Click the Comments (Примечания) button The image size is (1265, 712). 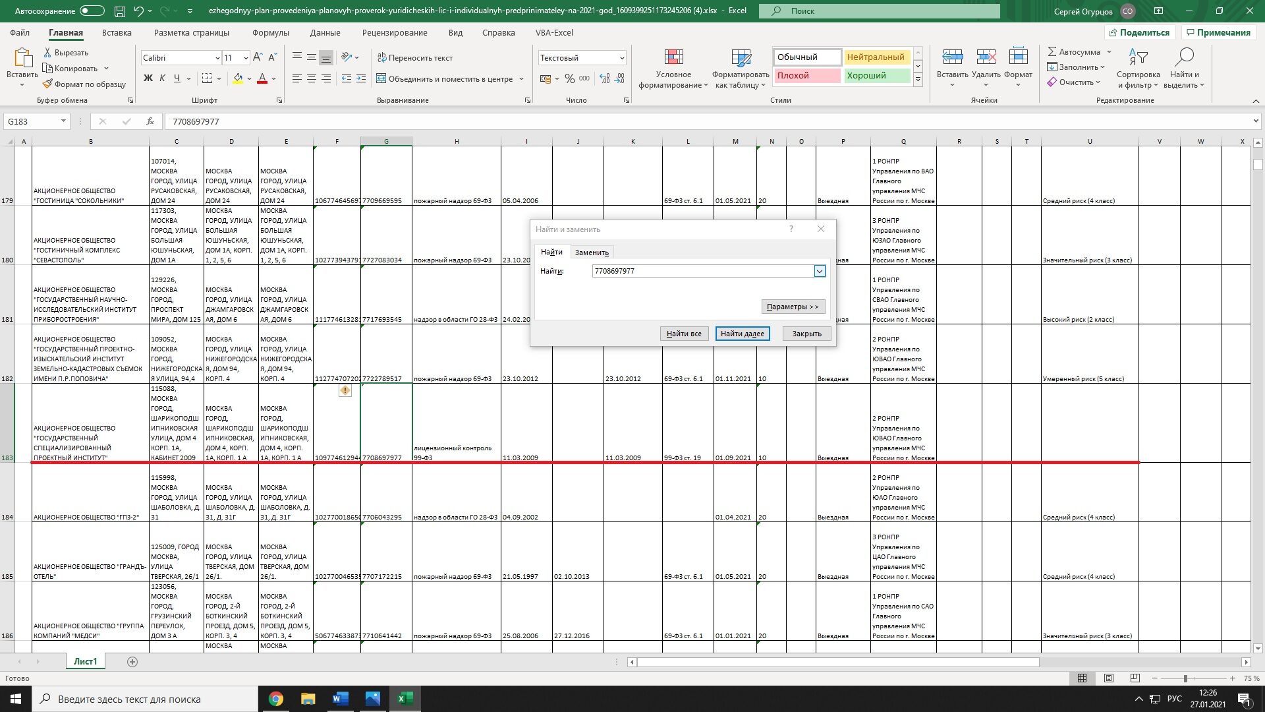point(1218,32)
